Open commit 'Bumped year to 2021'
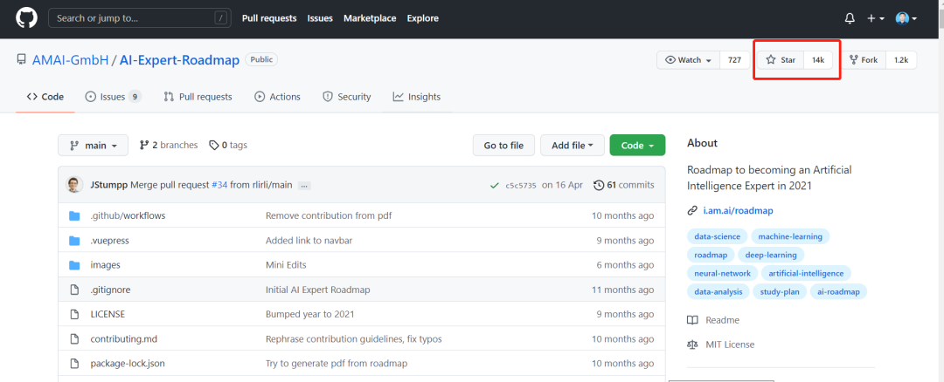 (x=310, y=314)
